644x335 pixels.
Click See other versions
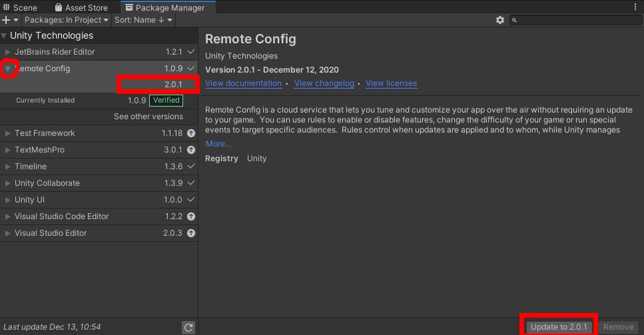(149, 117)
